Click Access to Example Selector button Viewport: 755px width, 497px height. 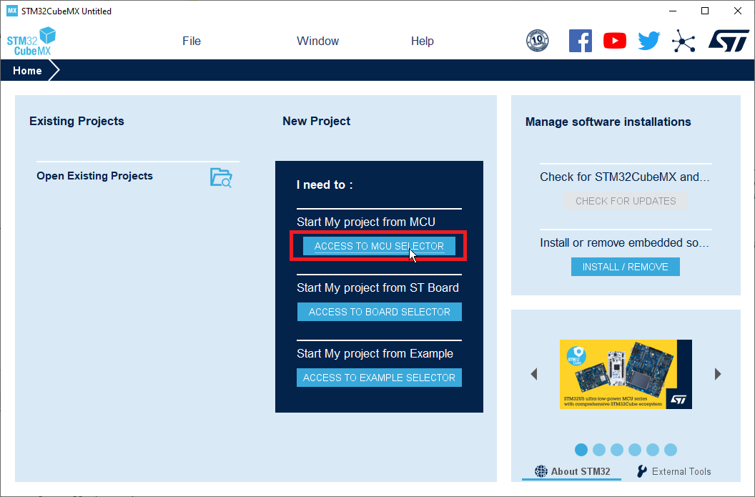click(379, 378)
